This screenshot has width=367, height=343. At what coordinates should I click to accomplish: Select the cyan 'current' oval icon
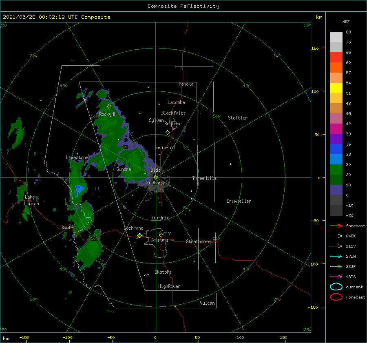336,287
